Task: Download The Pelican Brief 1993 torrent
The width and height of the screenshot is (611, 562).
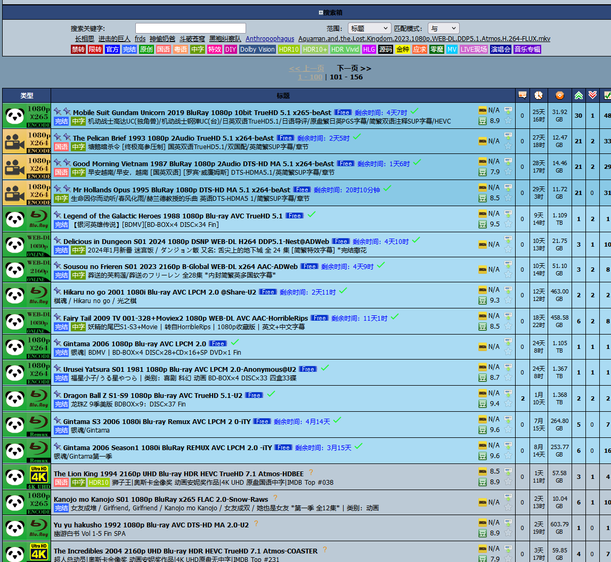Action: [508, 136]
